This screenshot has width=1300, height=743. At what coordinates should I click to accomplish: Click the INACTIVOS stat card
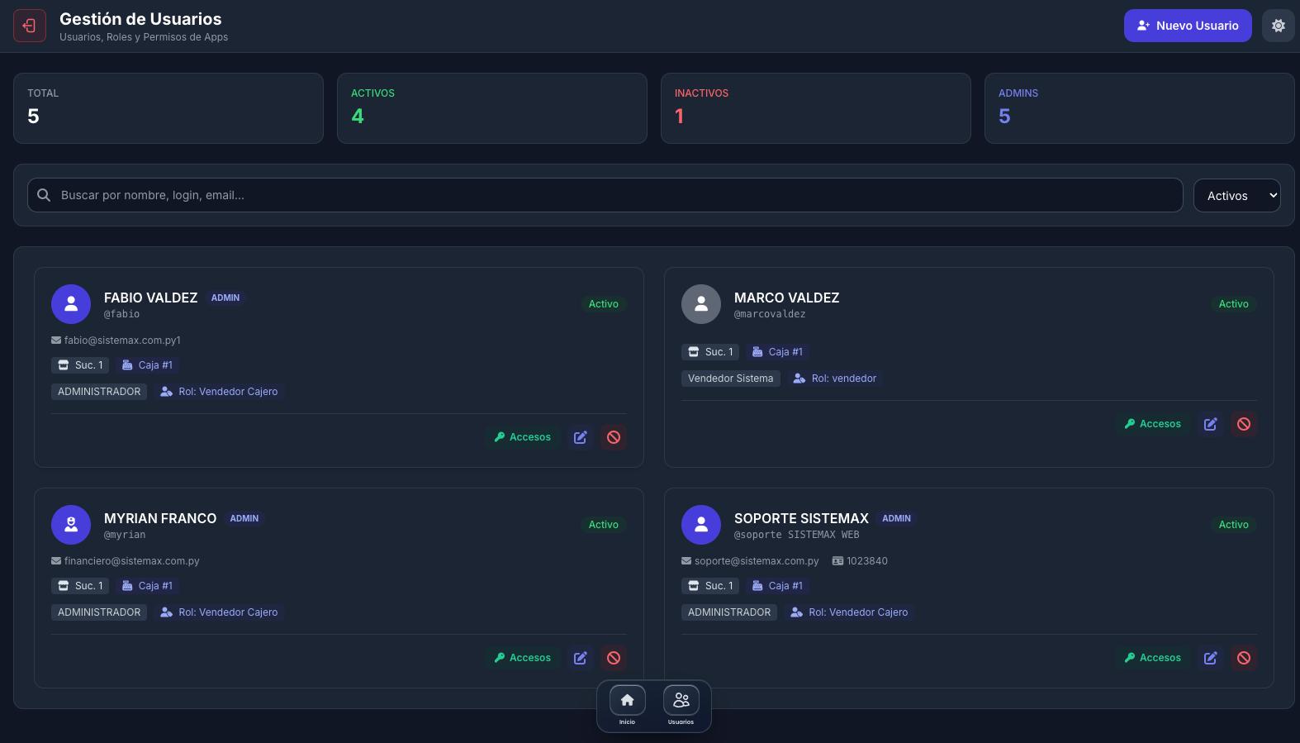tap(815, 108)
